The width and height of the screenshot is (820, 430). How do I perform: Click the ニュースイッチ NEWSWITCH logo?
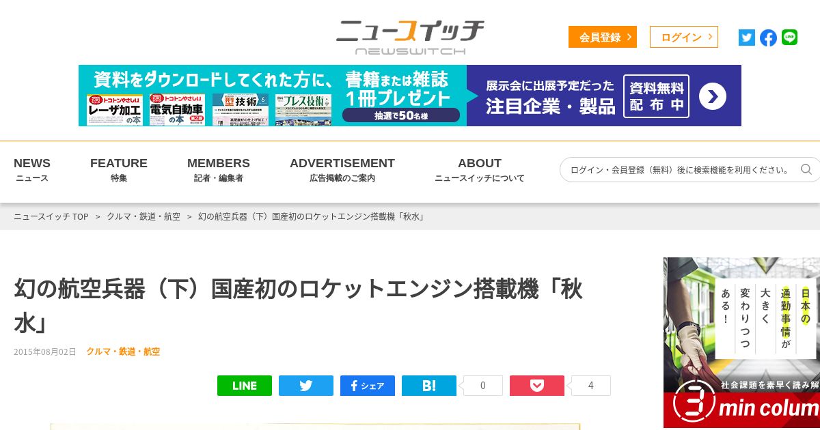(410, 37)
